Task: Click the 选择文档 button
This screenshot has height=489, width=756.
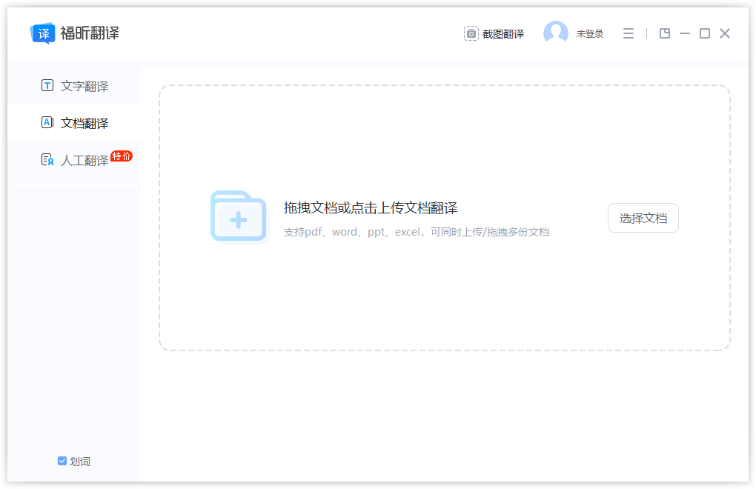Action: point(643,217)
